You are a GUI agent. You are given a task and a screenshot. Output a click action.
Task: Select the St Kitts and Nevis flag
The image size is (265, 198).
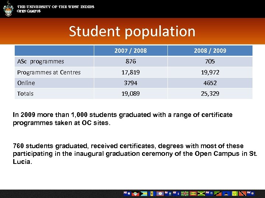218,194
